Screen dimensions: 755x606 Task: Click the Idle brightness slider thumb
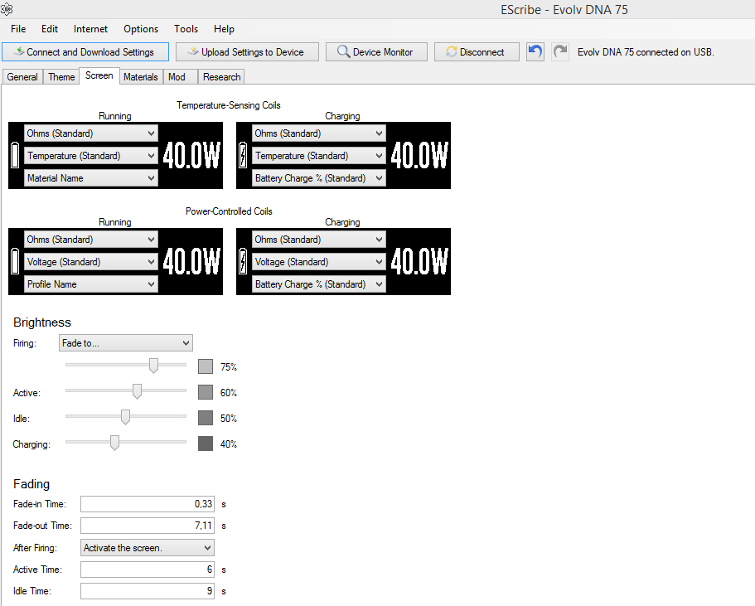click(125, 417)
